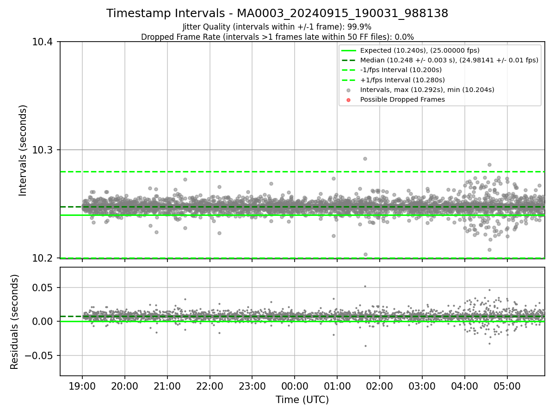Click the 'Intervals (seconds)' y-axis label
The height and width of the screenshot is (416, 555).
pos(23,150)
